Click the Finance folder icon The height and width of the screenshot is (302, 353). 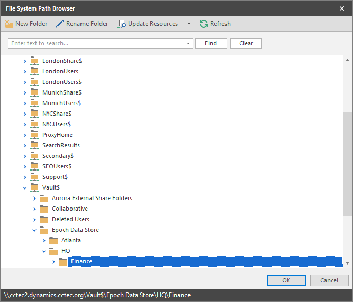[x=63, y=262]
